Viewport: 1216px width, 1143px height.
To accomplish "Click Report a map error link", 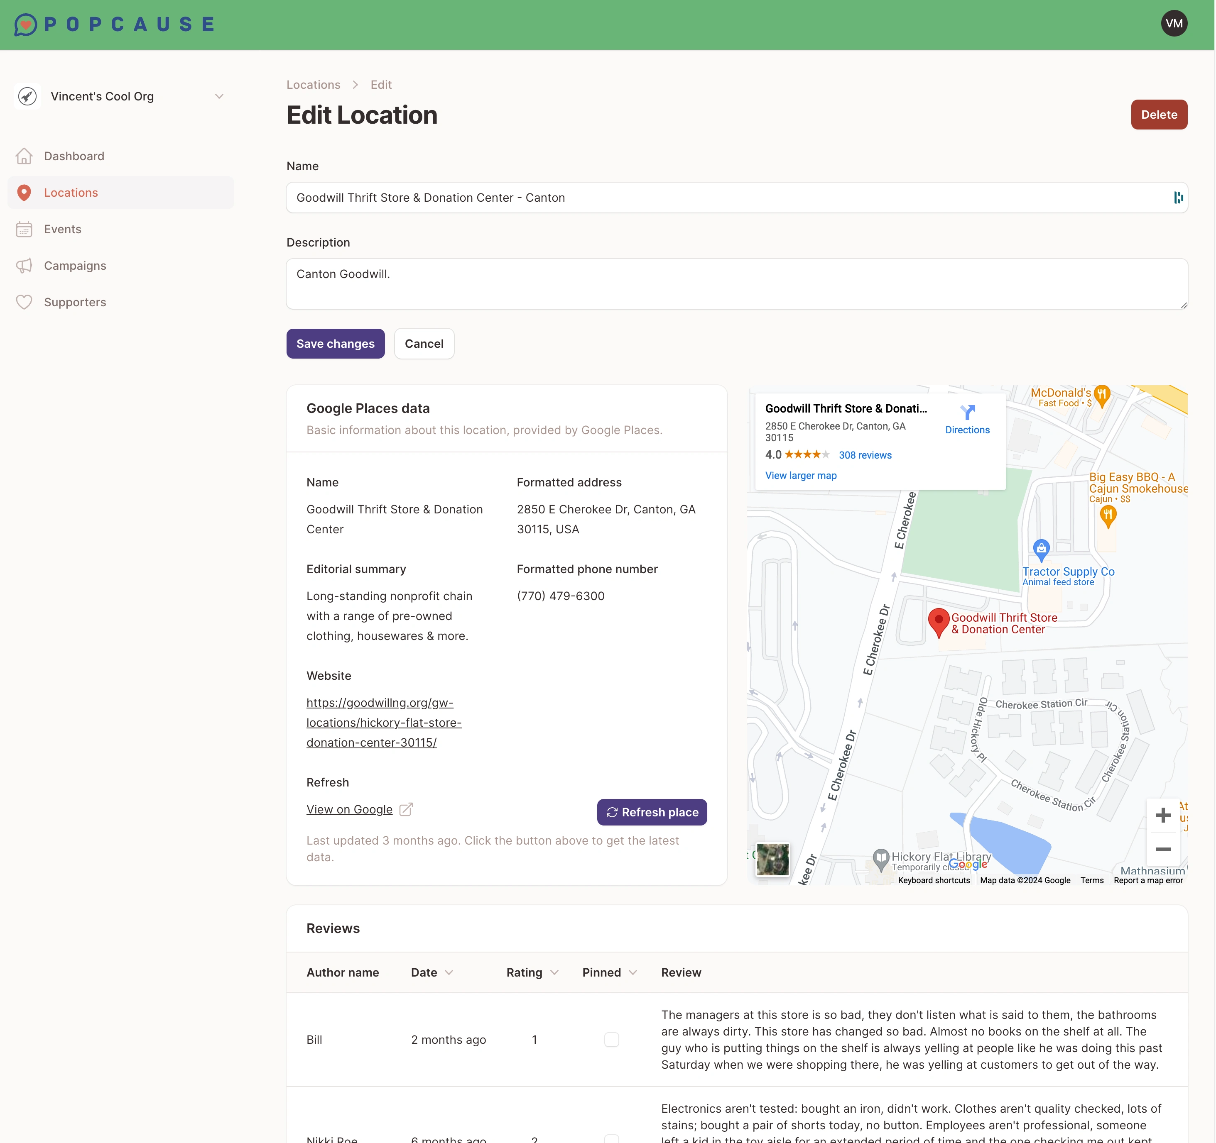I will click(1147, 881).
